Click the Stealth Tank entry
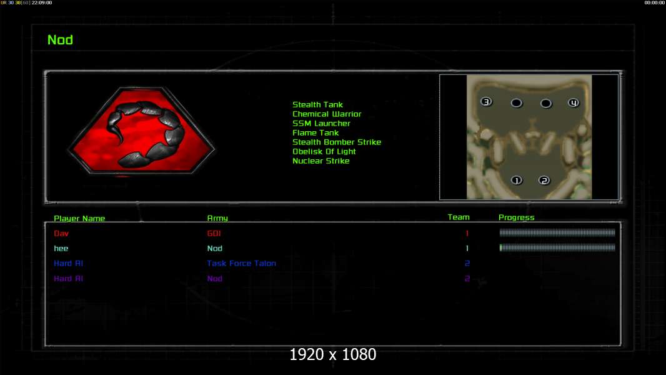 point(318,104)
